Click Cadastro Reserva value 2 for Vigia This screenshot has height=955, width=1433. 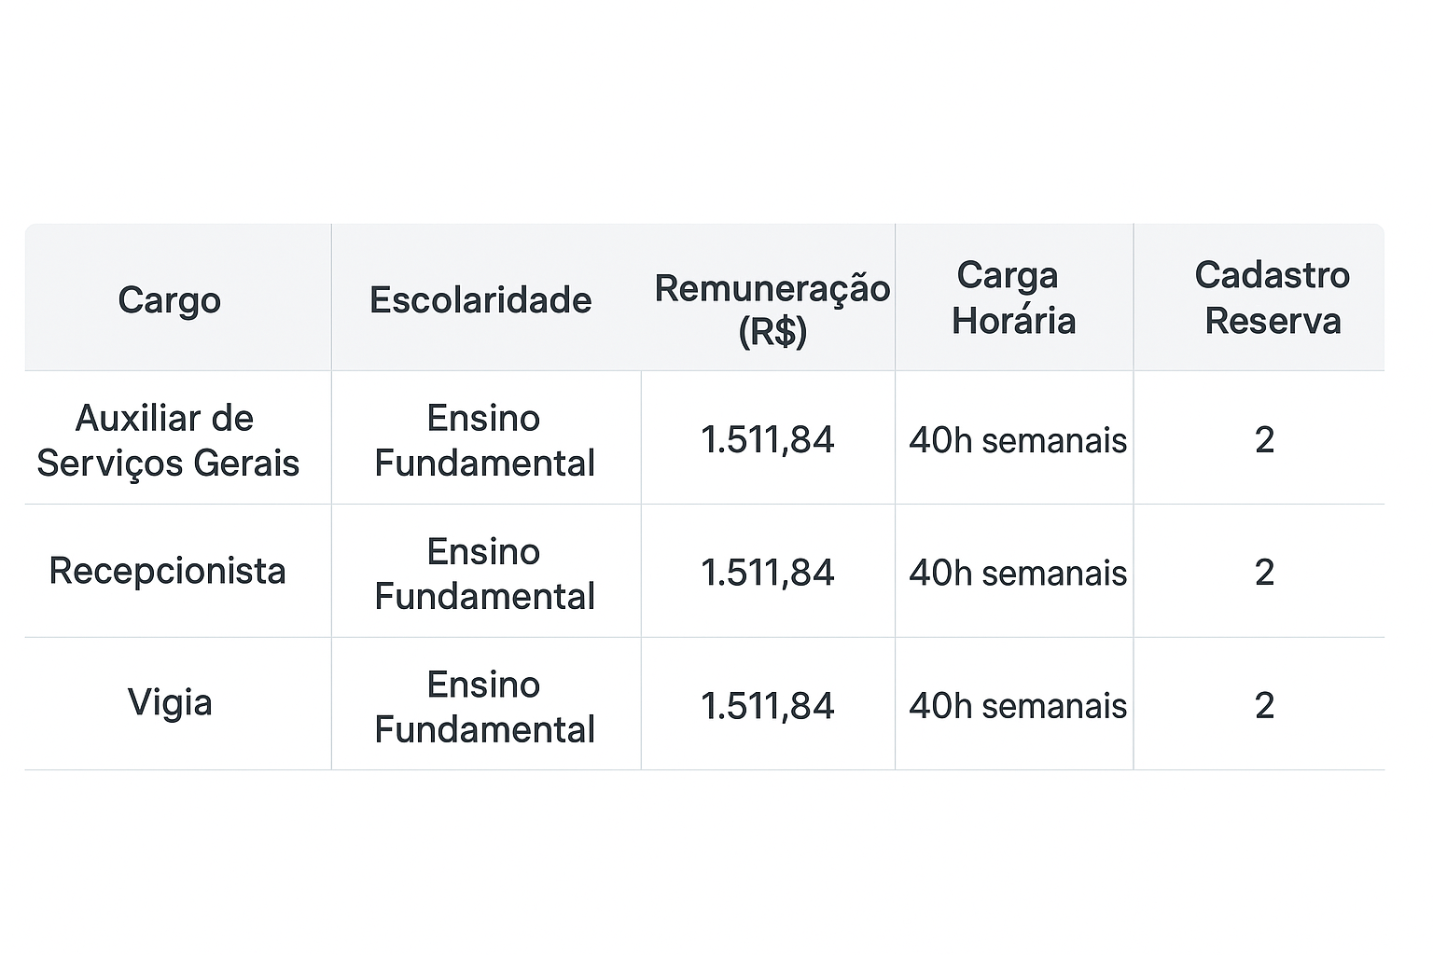[1264, 706]
